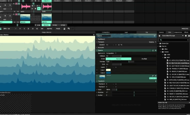
Task: Set Order to Normal
Action: (x=118, y=59)
